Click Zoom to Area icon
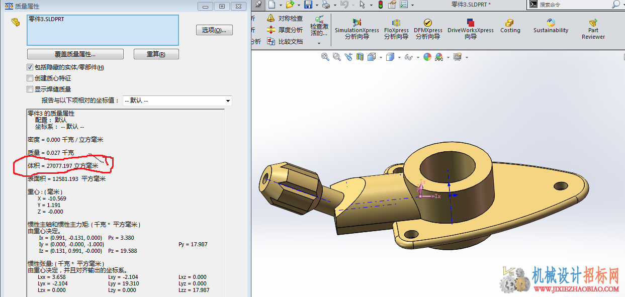The width and height of the screenshot is (625, 297). [337, 57]
